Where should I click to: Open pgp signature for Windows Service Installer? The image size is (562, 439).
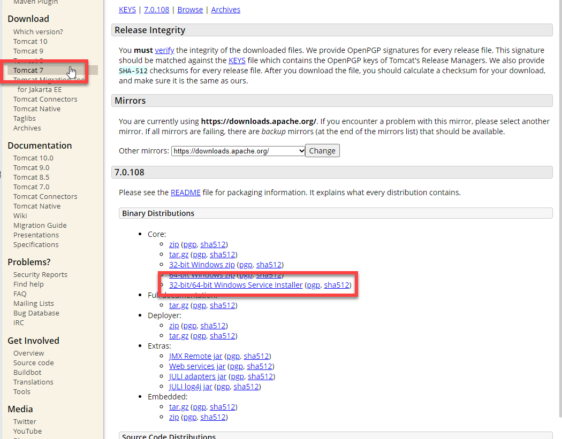click(313, 285)
